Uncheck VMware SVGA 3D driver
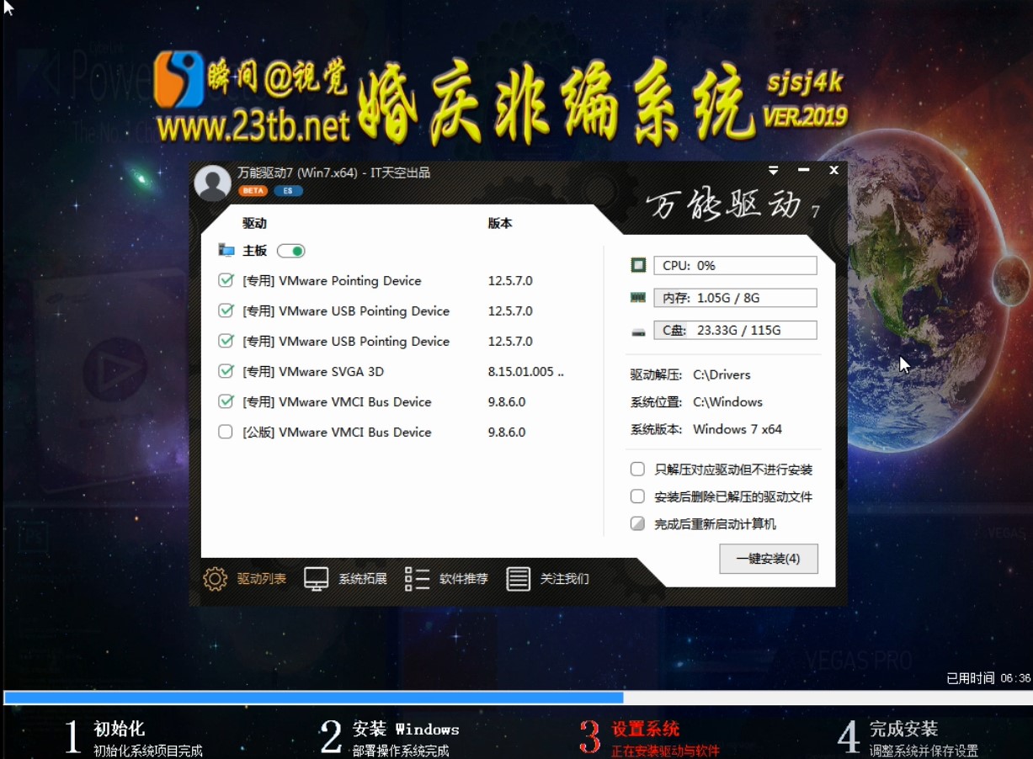1033x759 pixels. tap(226, 371)
